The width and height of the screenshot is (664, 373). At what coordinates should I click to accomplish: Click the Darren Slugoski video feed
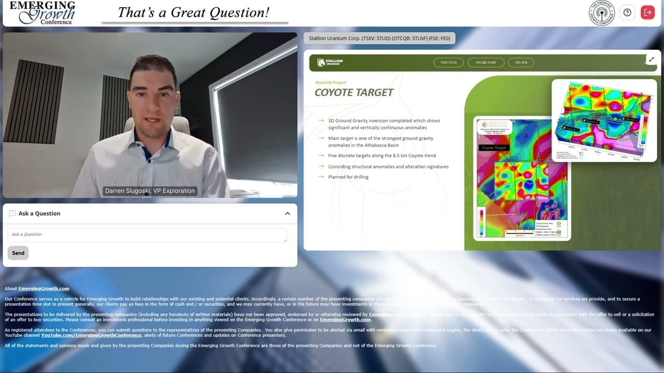150,115
